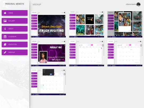This screenshot has width=144, height=108.
Task: Click the Mockup pencil icon
Action: tap(5, 52)
